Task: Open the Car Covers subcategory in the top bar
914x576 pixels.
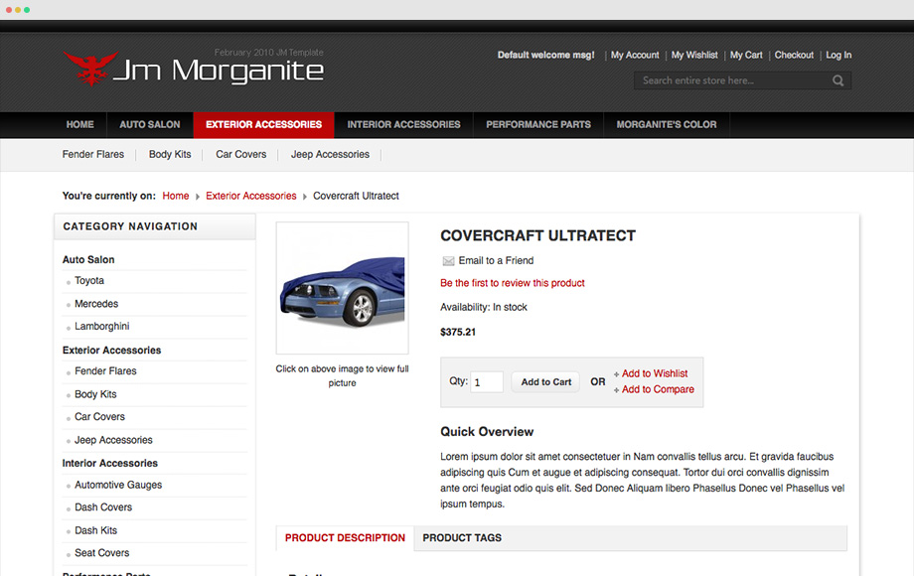Action: click(x=240, y=154)
